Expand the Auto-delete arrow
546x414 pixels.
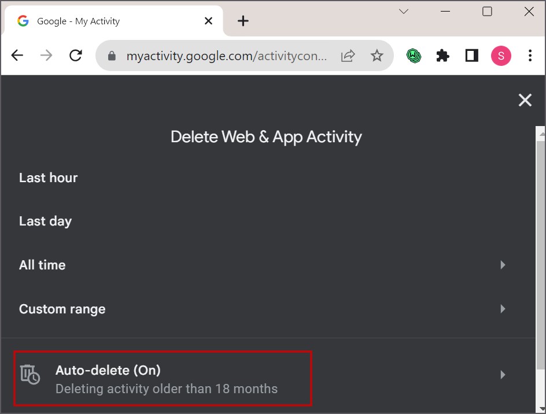[x=503, y=375]
